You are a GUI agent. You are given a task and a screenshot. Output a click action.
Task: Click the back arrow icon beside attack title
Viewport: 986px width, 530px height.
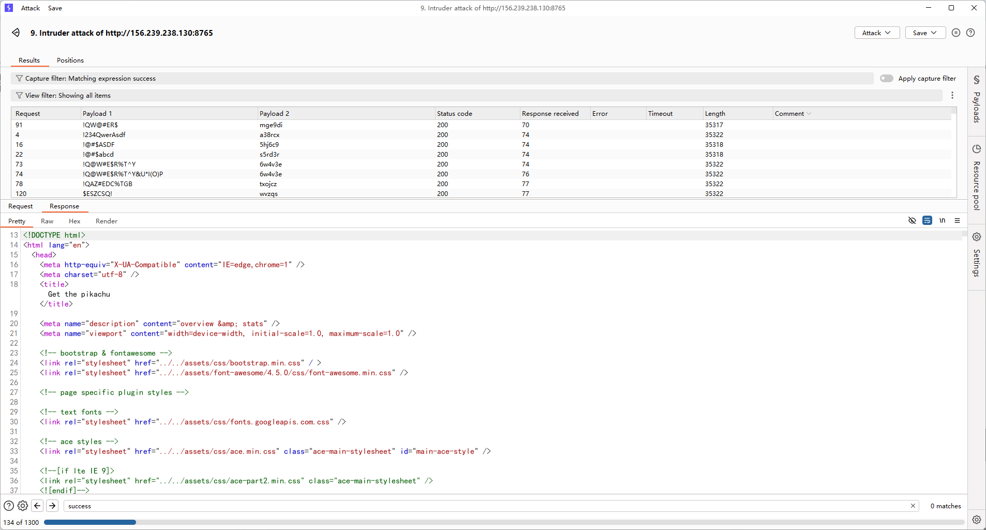[x=16, y=33]
